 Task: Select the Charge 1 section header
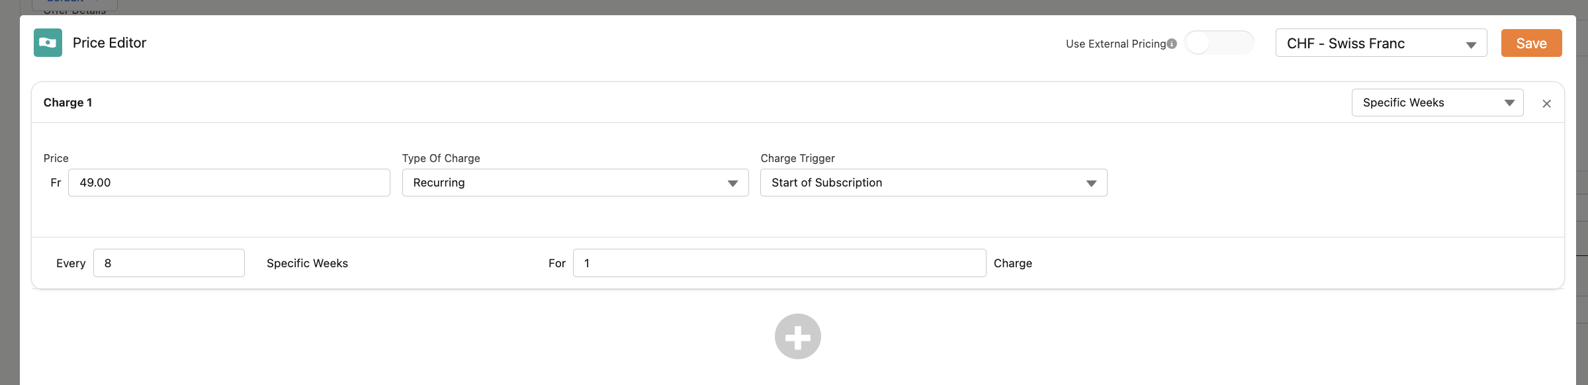67,103
